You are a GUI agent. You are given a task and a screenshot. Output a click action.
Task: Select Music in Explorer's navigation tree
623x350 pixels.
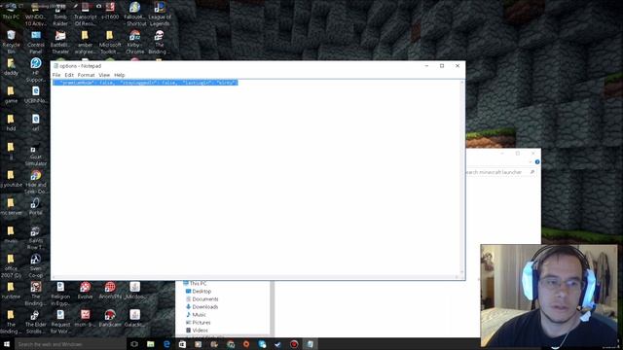click(x=196, y=315)
